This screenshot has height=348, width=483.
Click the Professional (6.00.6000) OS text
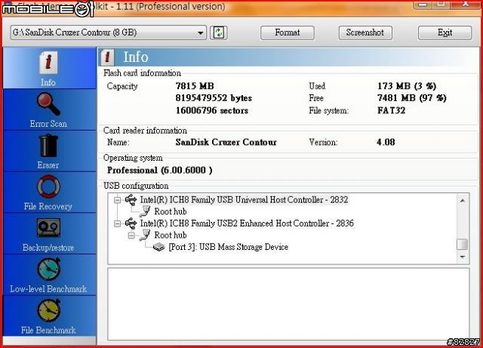(x=159, y=170)
